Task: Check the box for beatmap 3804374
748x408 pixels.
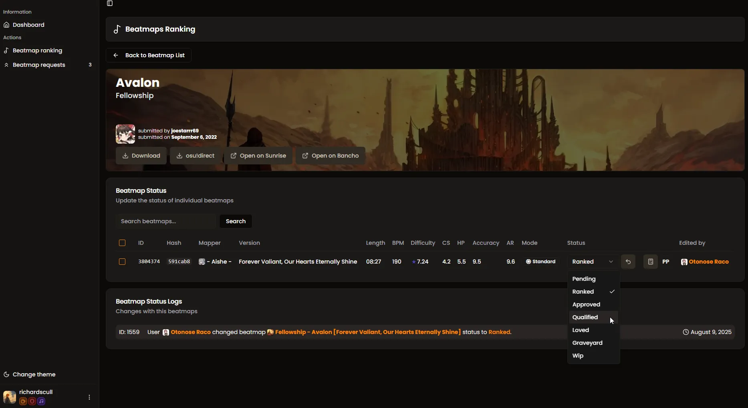Action: pyautogui.click(x=122, y=262)
